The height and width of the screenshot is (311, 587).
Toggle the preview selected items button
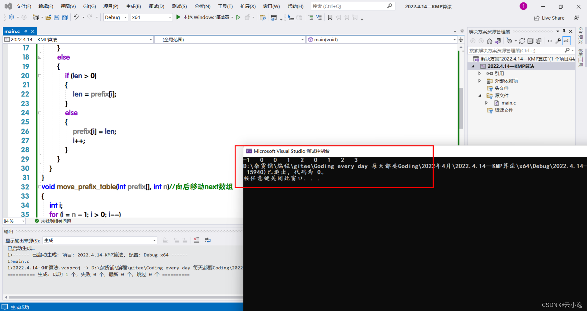(x=567, y=41)
